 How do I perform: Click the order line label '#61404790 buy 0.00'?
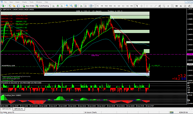tap(8, 66)
